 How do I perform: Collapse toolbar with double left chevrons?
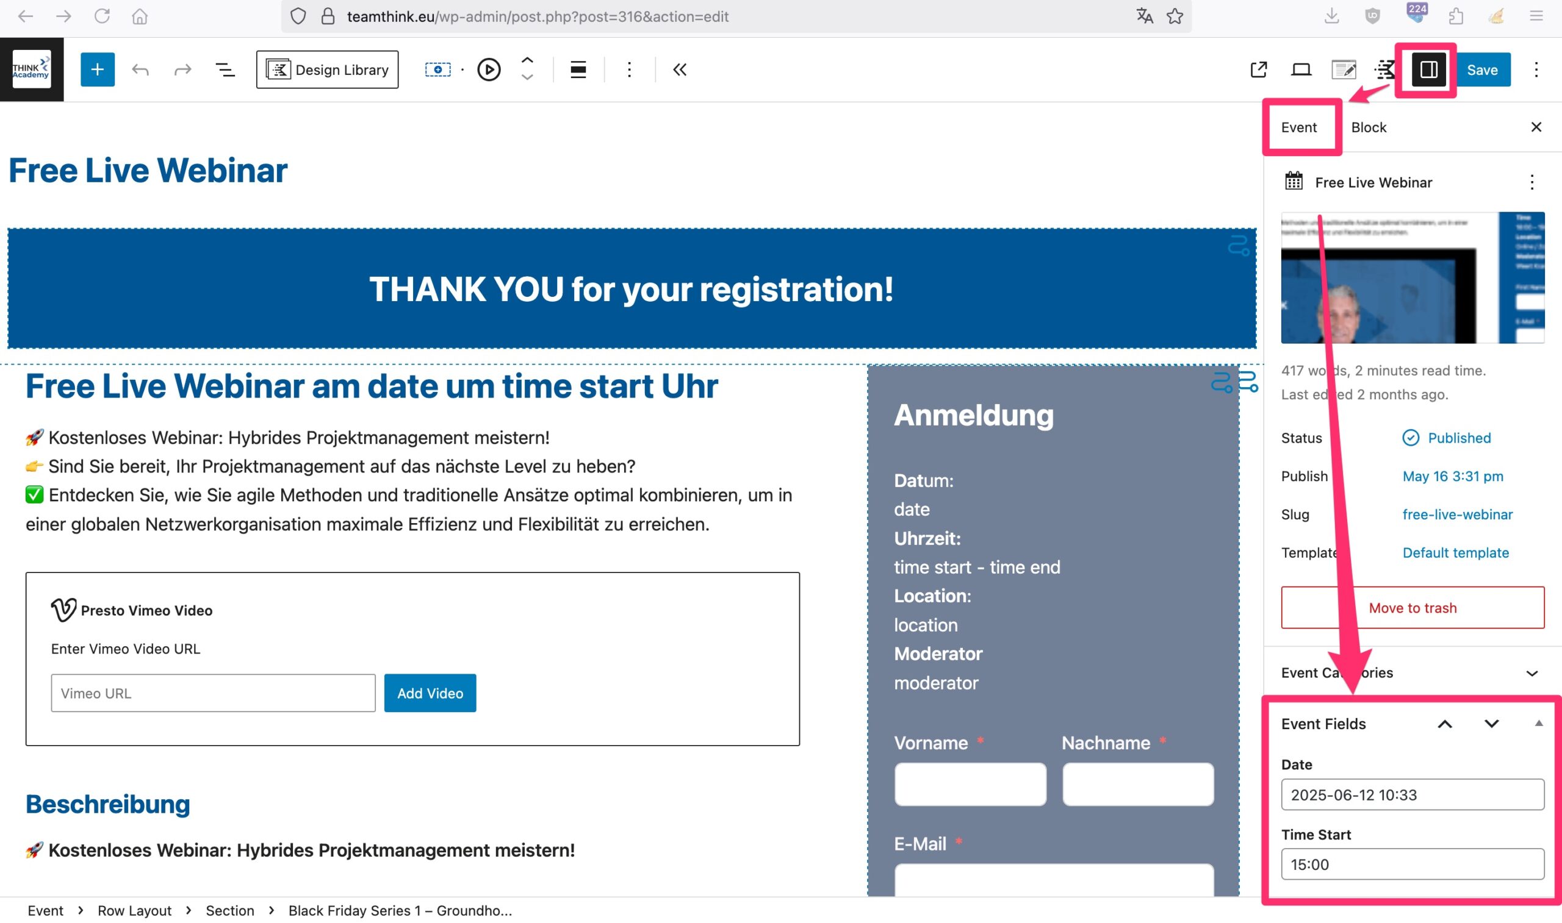point(680,69)
